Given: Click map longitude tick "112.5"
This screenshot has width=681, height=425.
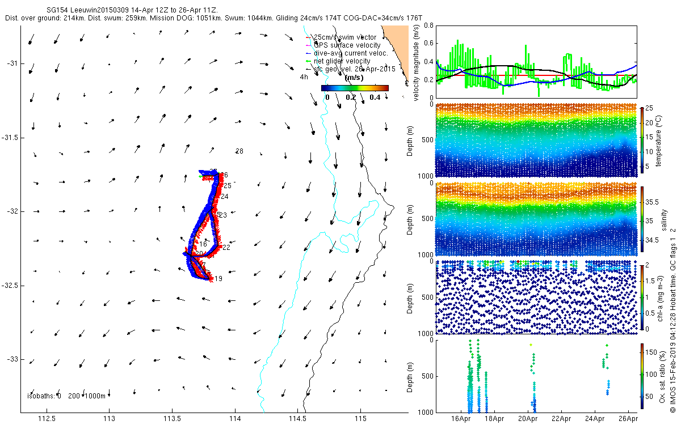Looking at the screenshot, I should 47,419.
